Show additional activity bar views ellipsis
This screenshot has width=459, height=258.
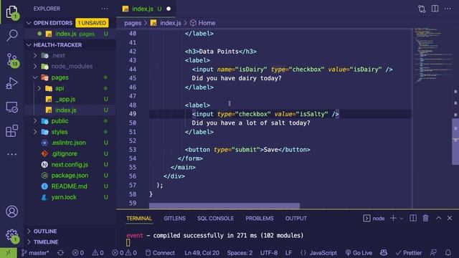[x=11, y=154]
